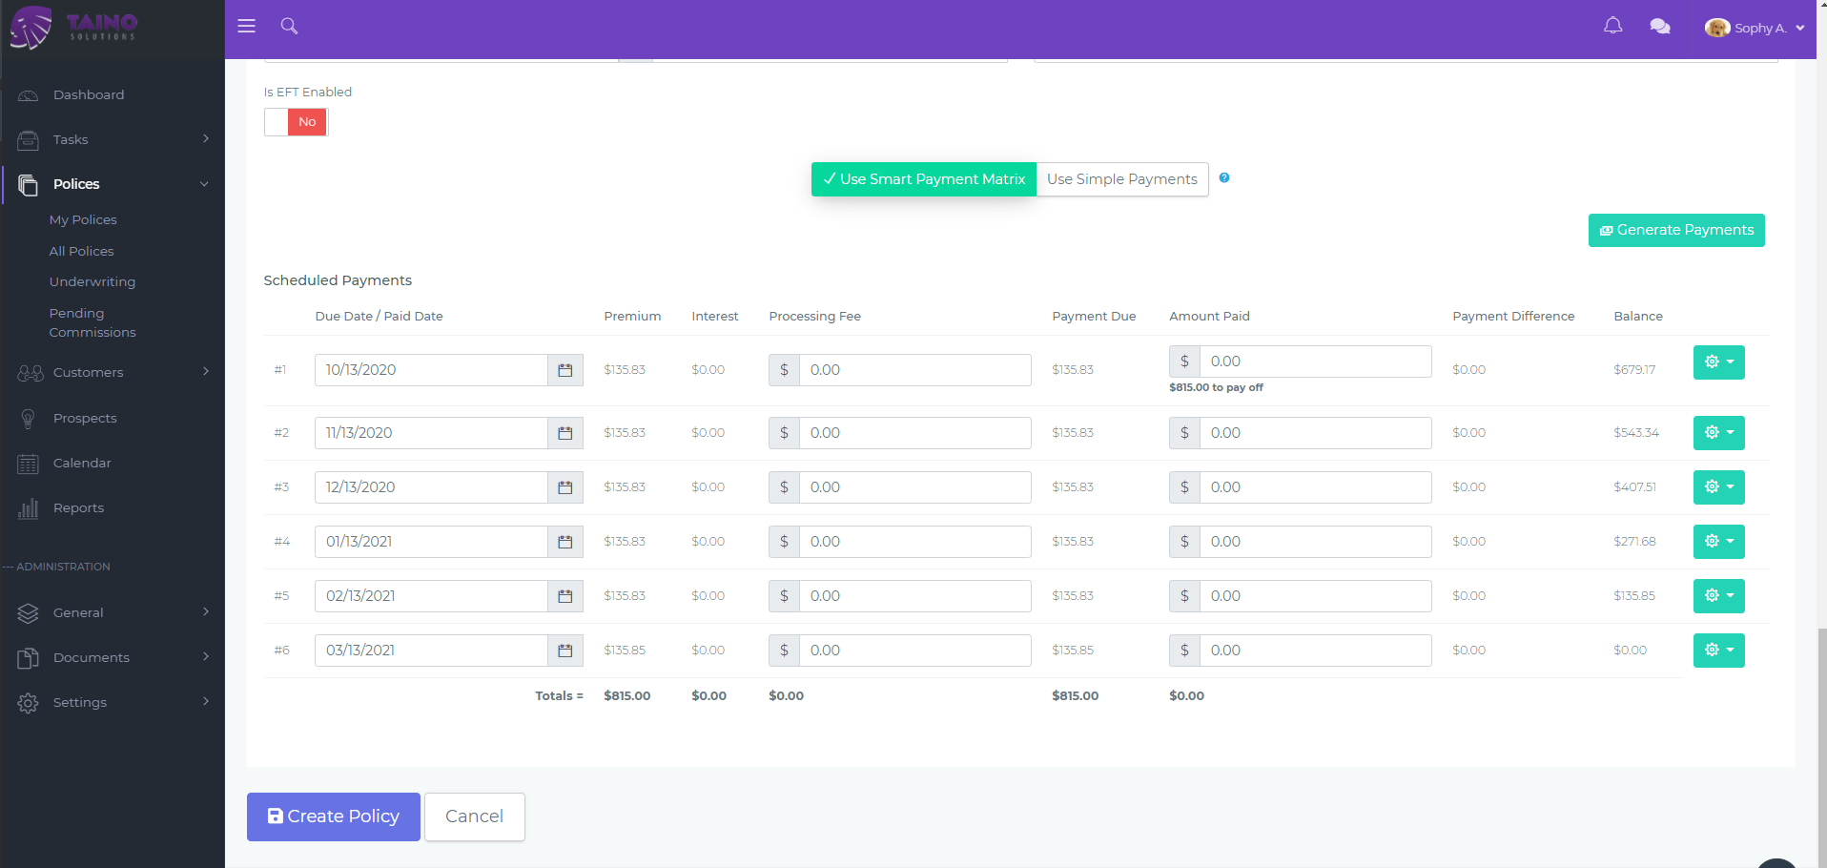Viewport: 1827px width, 868px height.
Task: Open calendar picker for 03/13/2021 date
Action: pyautogui.click(x=565, y=651)
